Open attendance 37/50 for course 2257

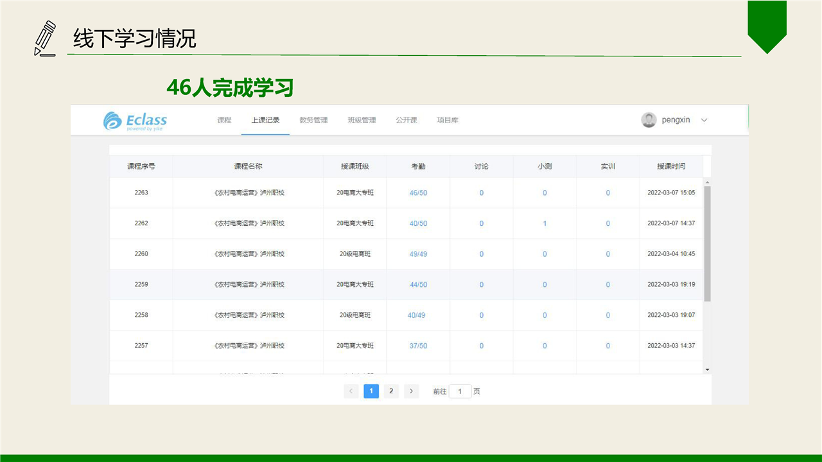coord(418,346)
